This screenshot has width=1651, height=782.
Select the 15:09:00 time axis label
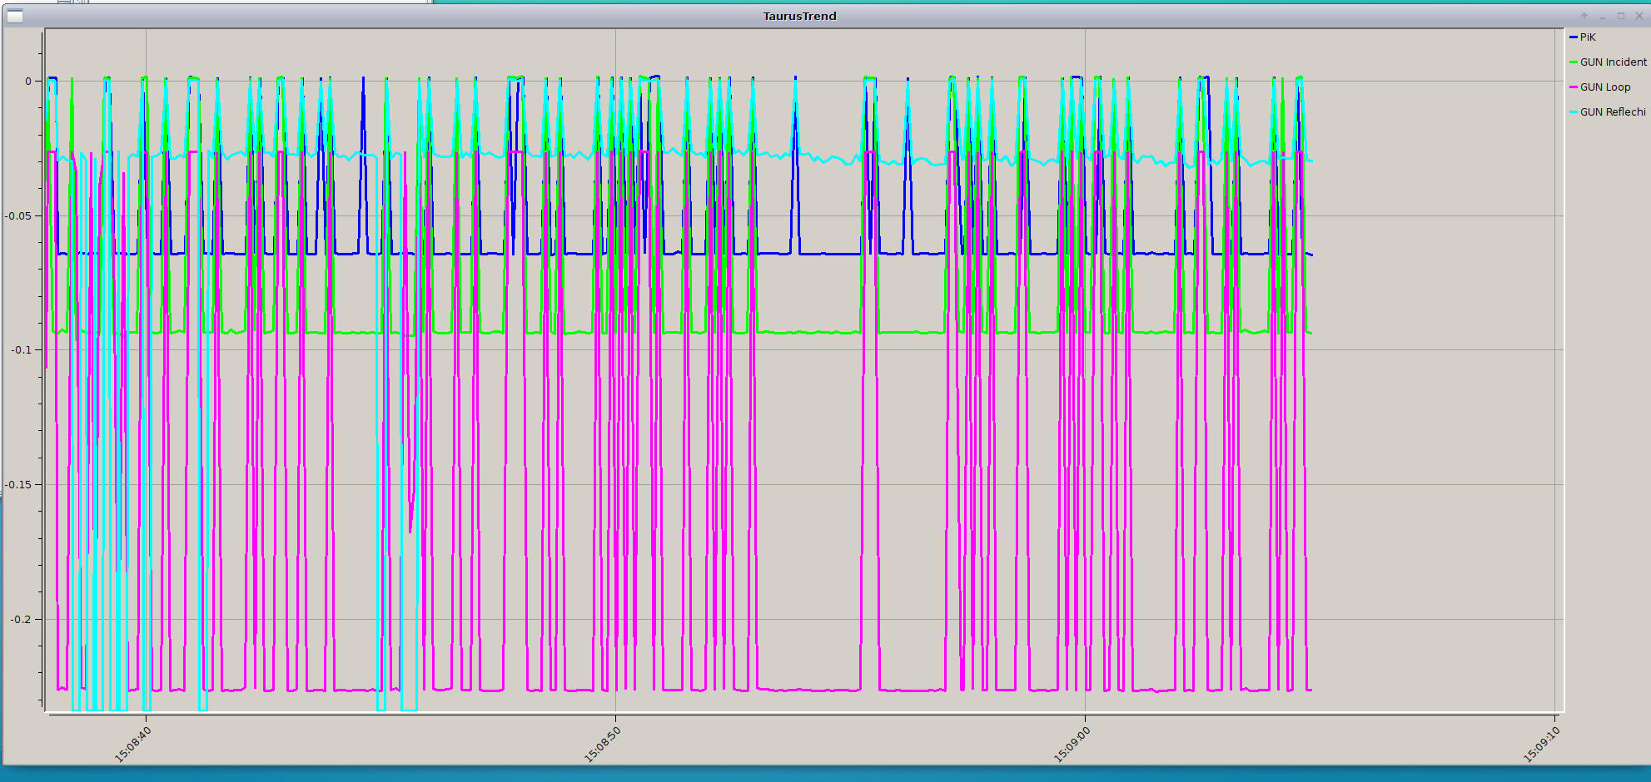[1072, 744]
